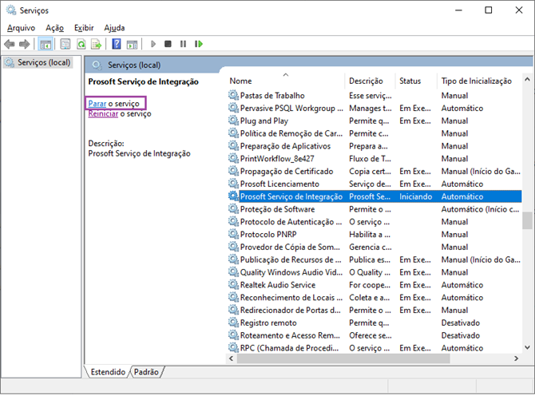Click the vertical scrollbar down arrow
535x396 pixels.
(527, 348)
